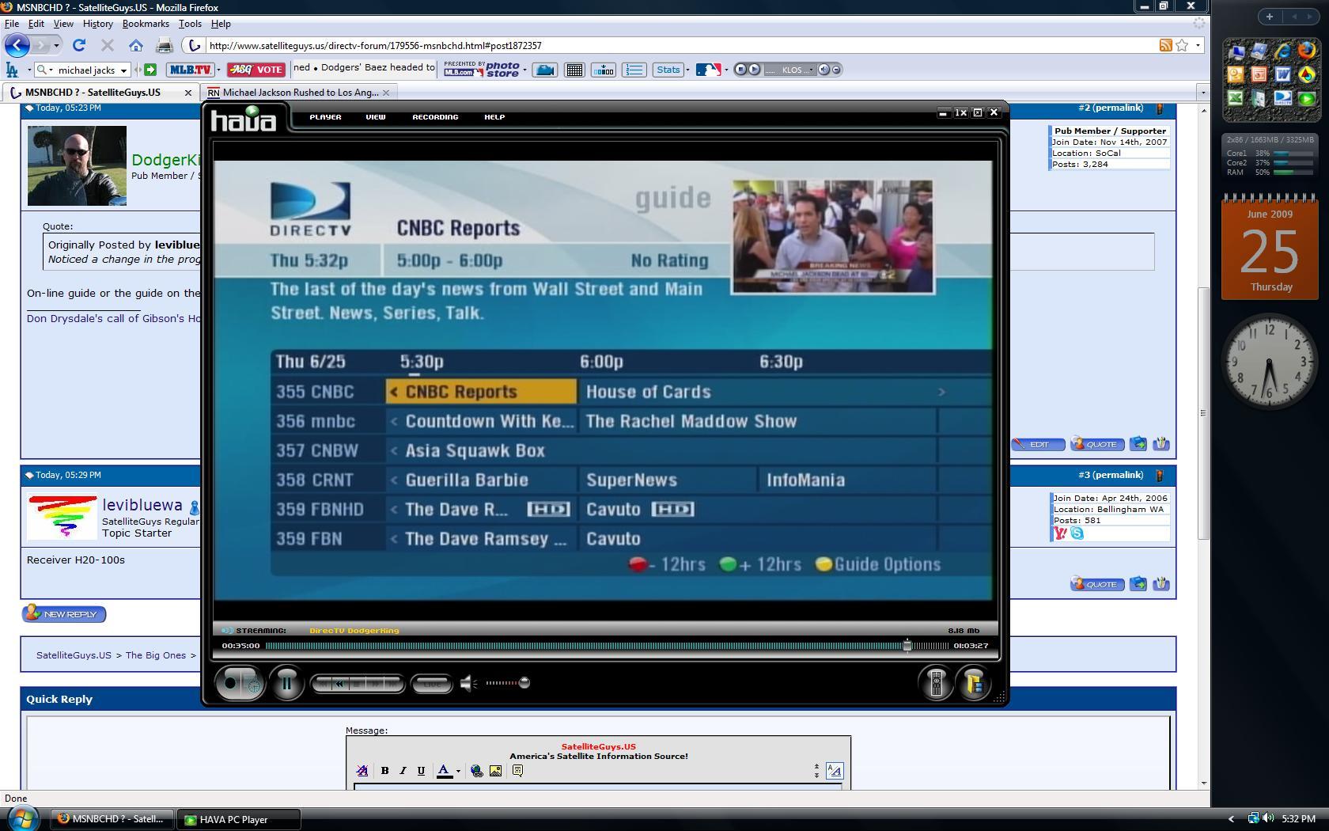Mute the HAVA player speaker icon
Viewport: 1329px width, 831px height.
[x=468, y=682]
